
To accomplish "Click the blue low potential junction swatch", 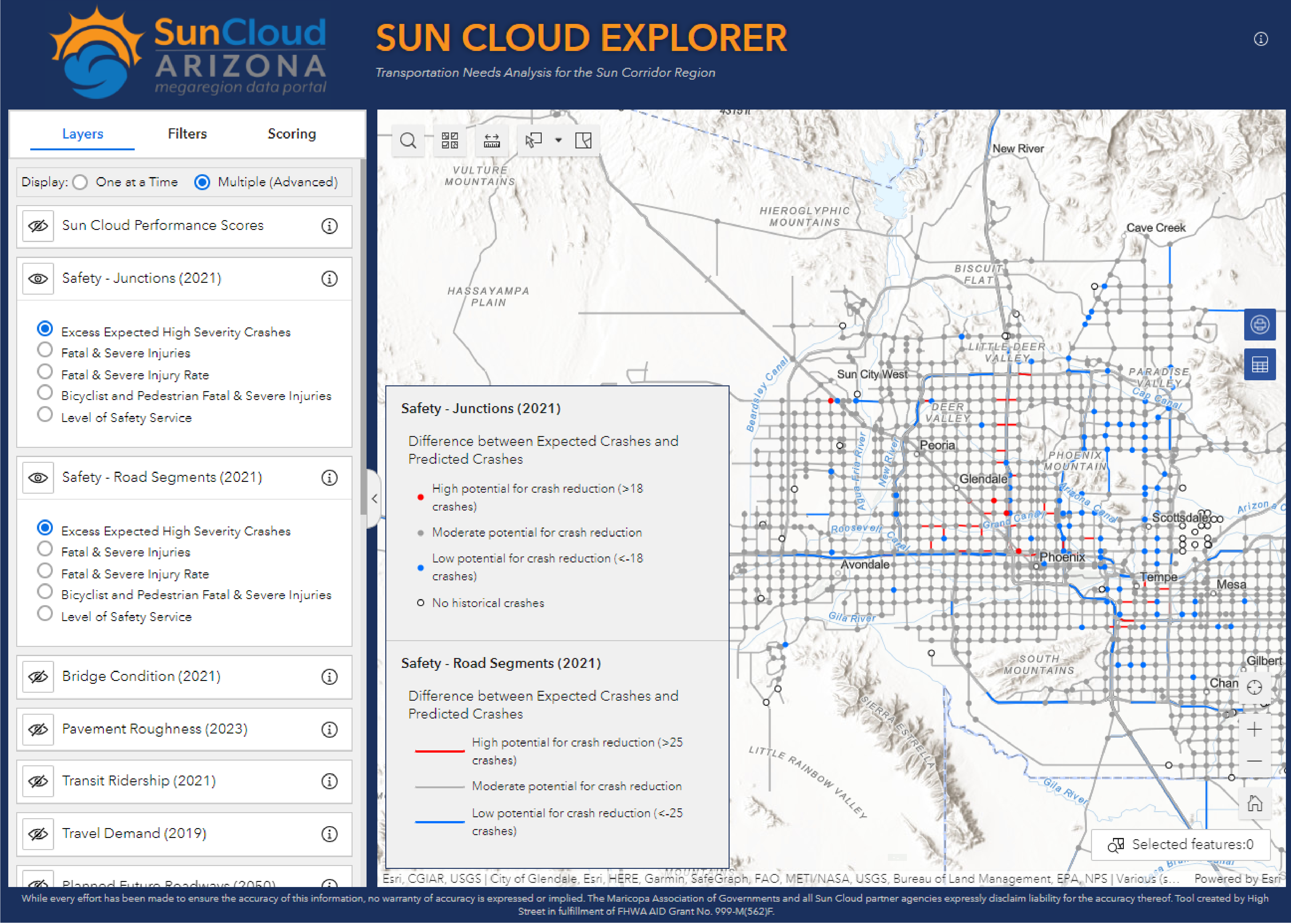I will [x=420, y=568].
